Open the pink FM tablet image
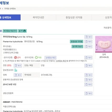The height and width of the screenshot is (112, 112). click(x=104, y=44)
